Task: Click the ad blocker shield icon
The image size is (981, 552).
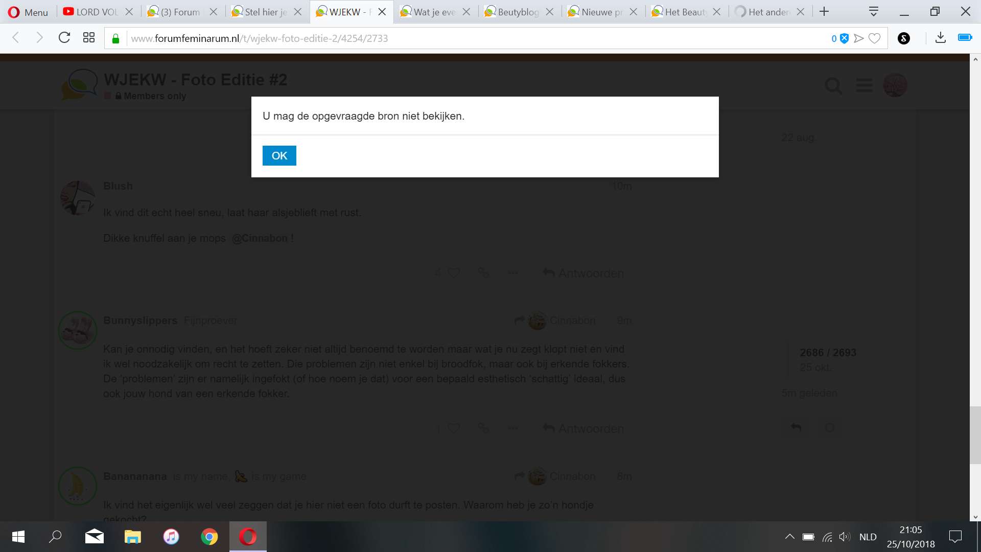Action: pyautogui.click(x=844, y=38)
